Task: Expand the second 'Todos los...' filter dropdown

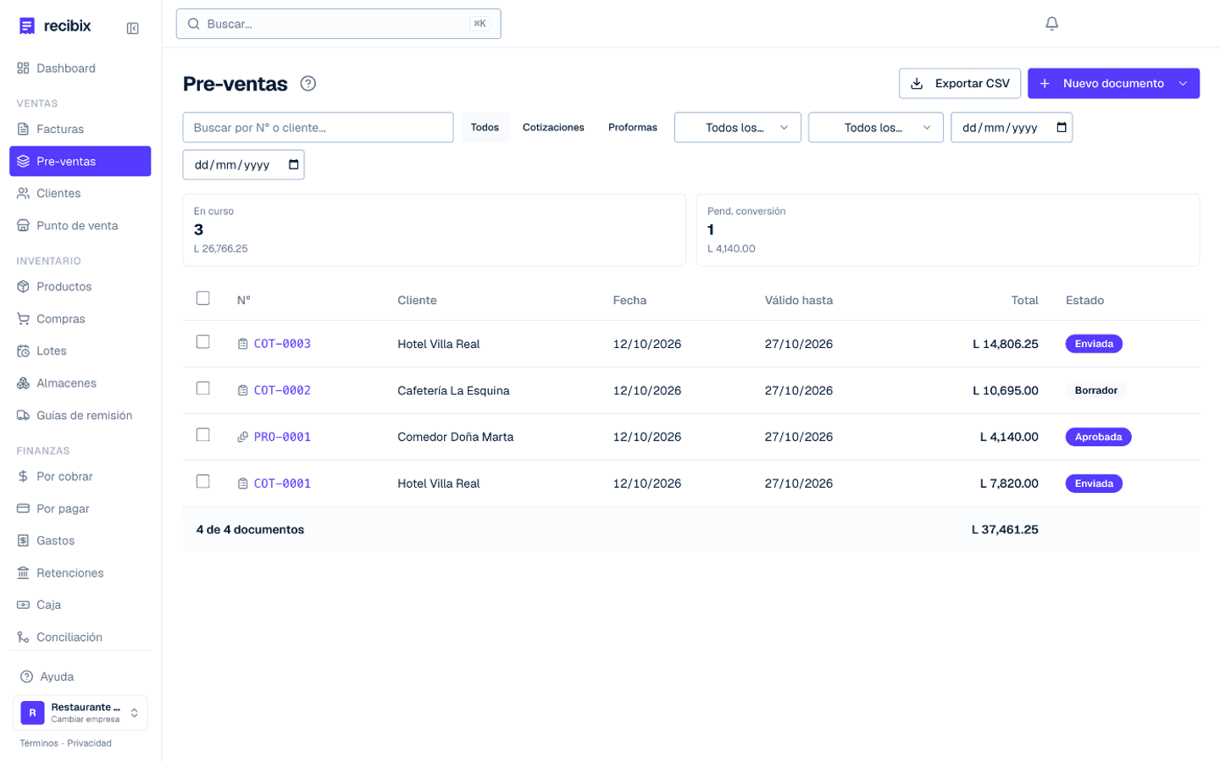Action: 876,128
